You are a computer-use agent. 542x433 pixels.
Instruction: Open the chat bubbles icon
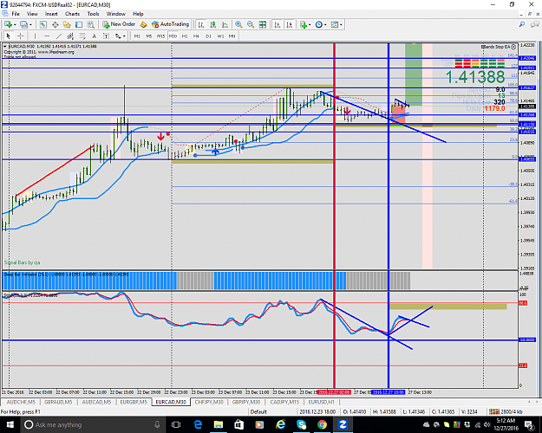535,24
